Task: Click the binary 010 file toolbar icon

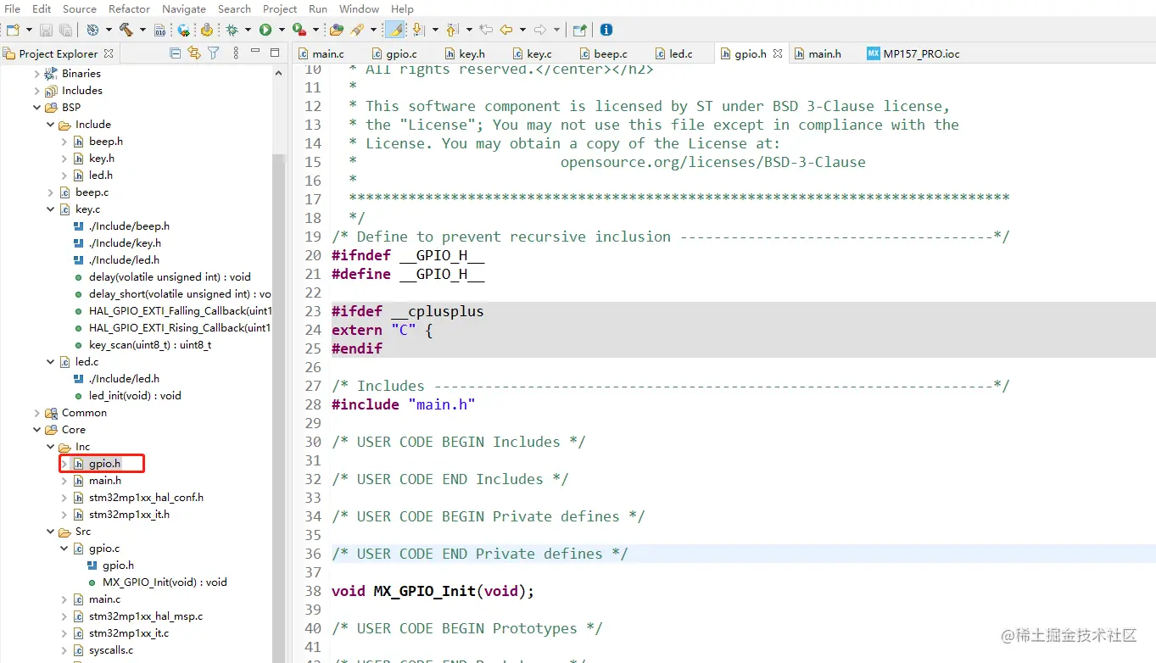Action: (161, 30)
